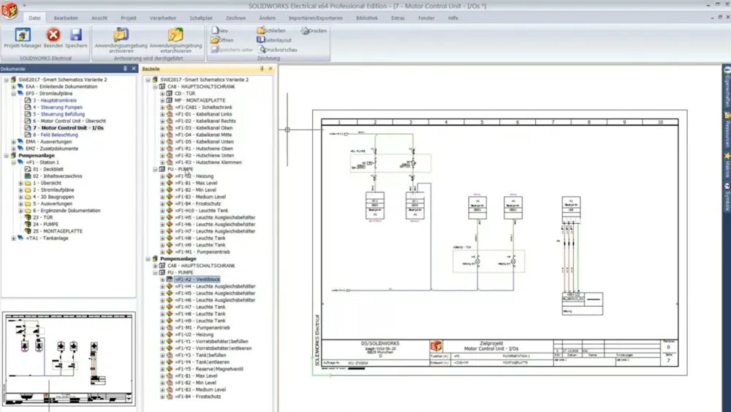
Task: Open the Hilfe menu tab
Action: [x=453, y=18]
